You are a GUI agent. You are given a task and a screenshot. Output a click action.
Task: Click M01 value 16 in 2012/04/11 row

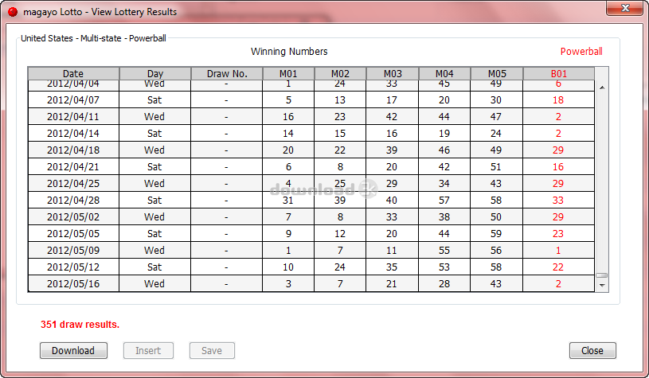[x=287, y=116]
